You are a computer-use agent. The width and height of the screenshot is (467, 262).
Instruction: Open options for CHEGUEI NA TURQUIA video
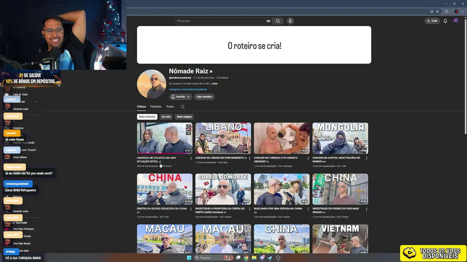pos(308,158)
